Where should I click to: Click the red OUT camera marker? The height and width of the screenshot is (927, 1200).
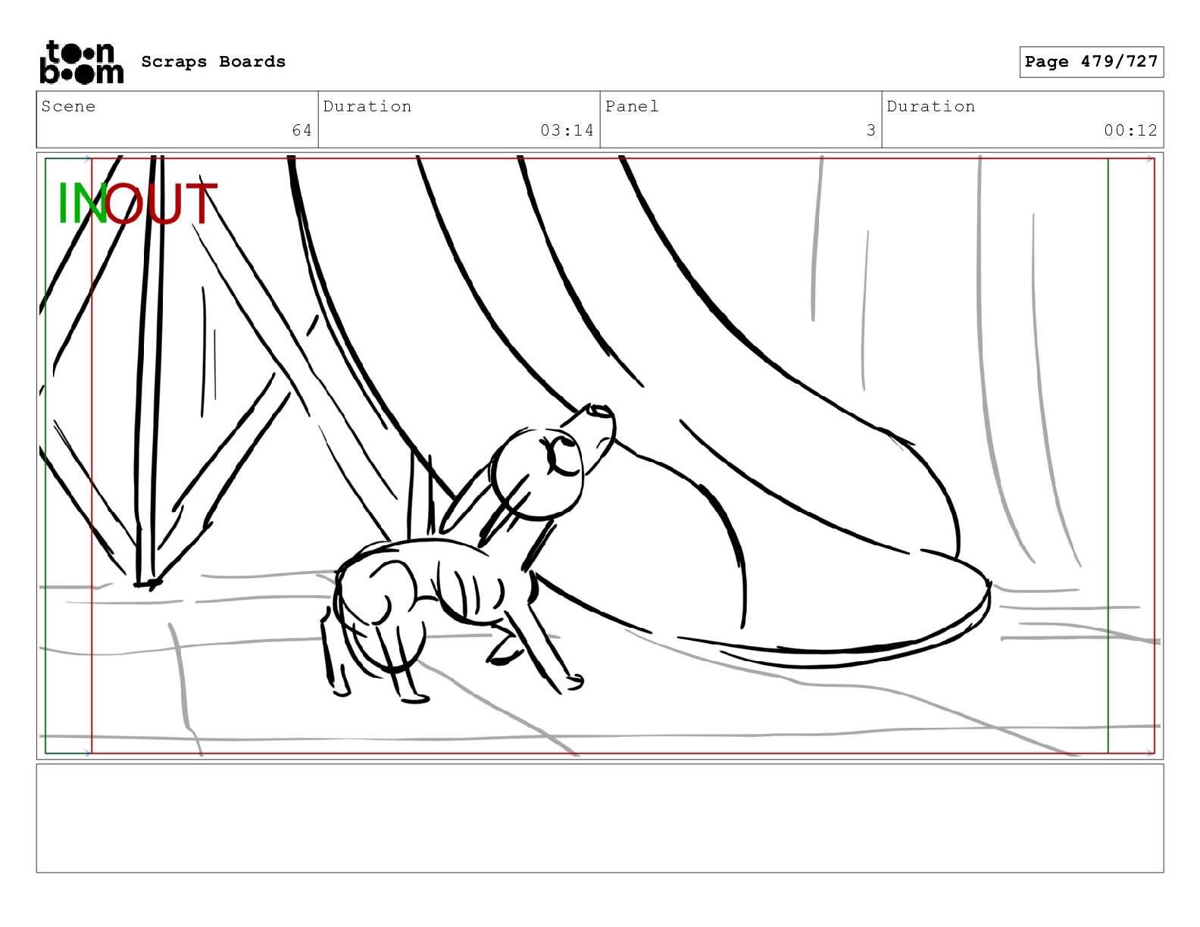coord(162,204)
